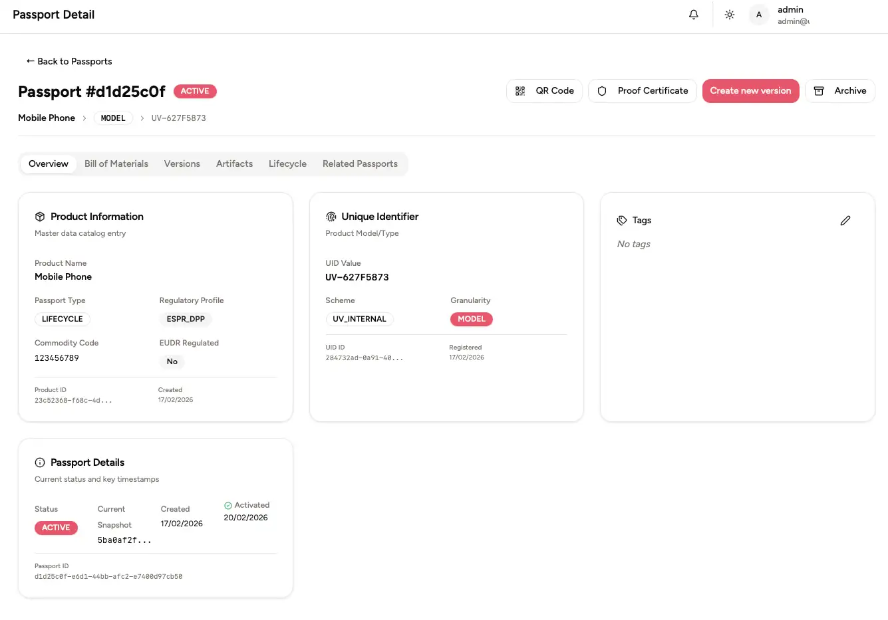Click the Product Information cube icon
Viewport: 888px width, 620px height.
tap(40, 217)
